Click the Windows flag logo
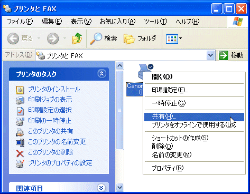The width and height of the screenshot is (250, 194). [x=238, y=22]
